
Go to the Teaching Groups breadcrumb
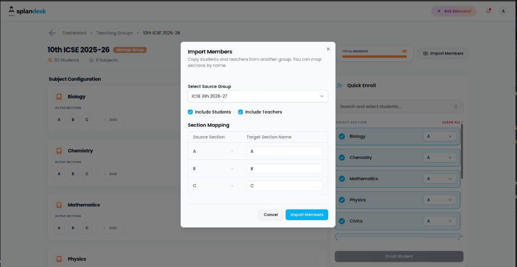pyautogui.click(x=115, y=33)
